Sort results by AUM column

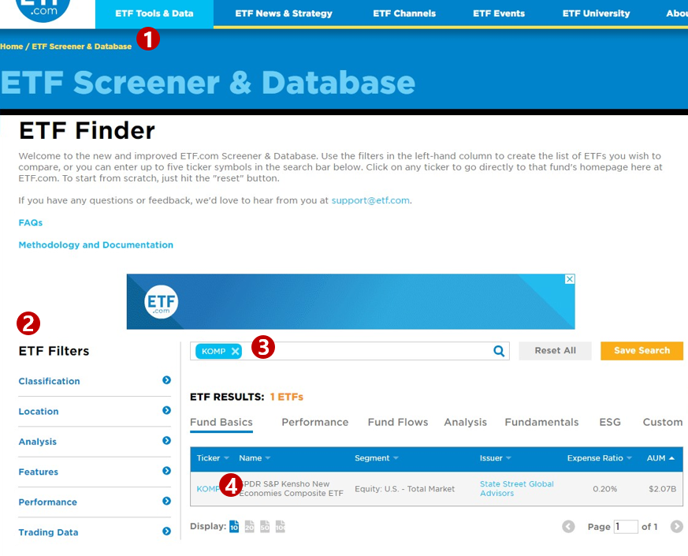point(660,458)
